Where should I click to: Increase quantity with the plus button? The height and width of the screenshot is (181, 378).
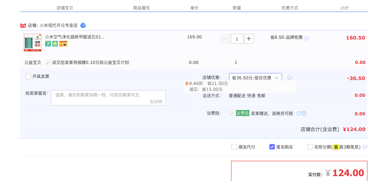[x=249, y=39]
